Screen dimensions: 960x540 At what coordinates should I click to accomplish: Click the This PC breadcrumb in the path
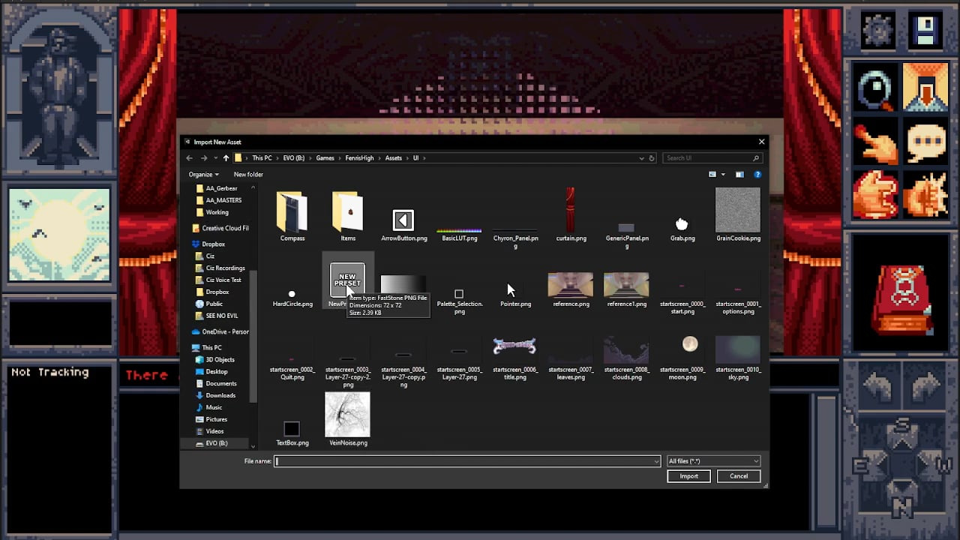tap(262, 158)
